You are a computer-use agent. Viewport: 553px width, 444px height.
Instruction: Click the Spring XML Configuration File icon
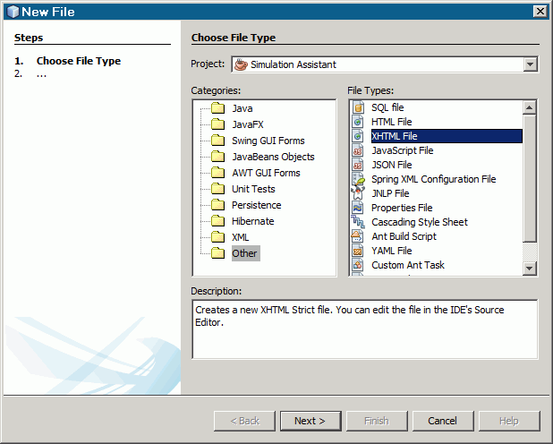358,179
